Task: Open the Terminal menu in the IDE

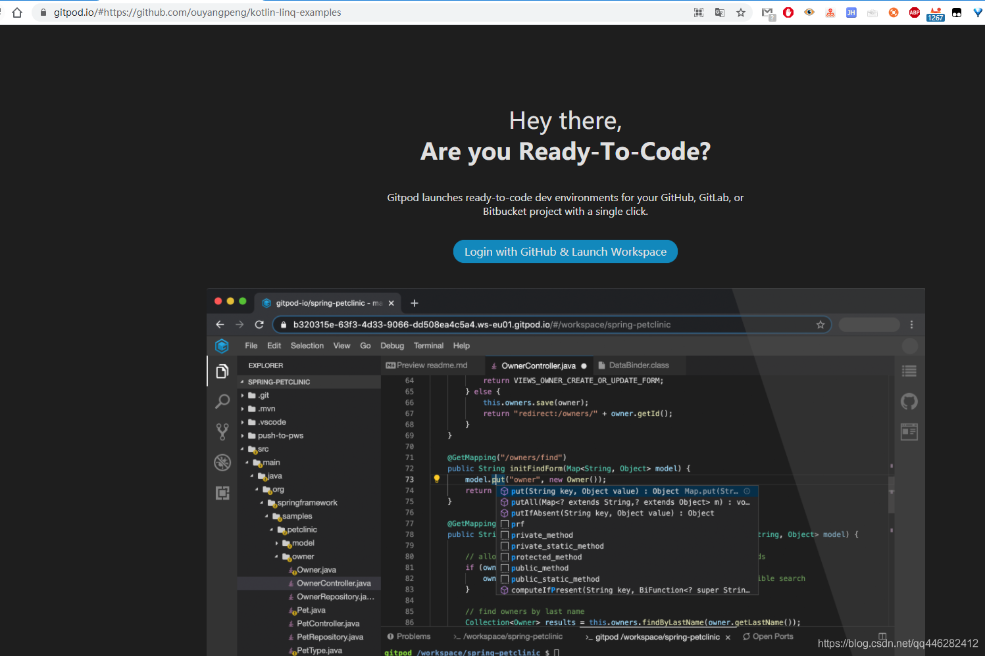Action: point(428,346)
